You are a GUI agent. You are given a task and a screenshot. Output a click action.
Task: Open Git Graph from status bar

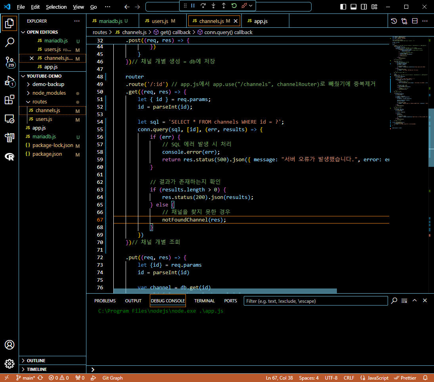[x=113, y=378]
